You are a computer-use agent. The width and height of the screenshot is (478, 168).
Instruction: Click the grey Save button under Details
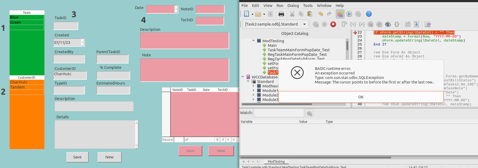point(77,157)
